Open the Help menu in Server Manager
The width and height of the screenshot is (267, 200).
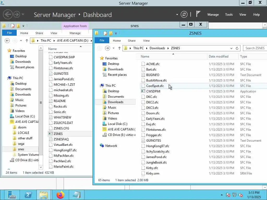pyautogui.click(x=257, y=15)
